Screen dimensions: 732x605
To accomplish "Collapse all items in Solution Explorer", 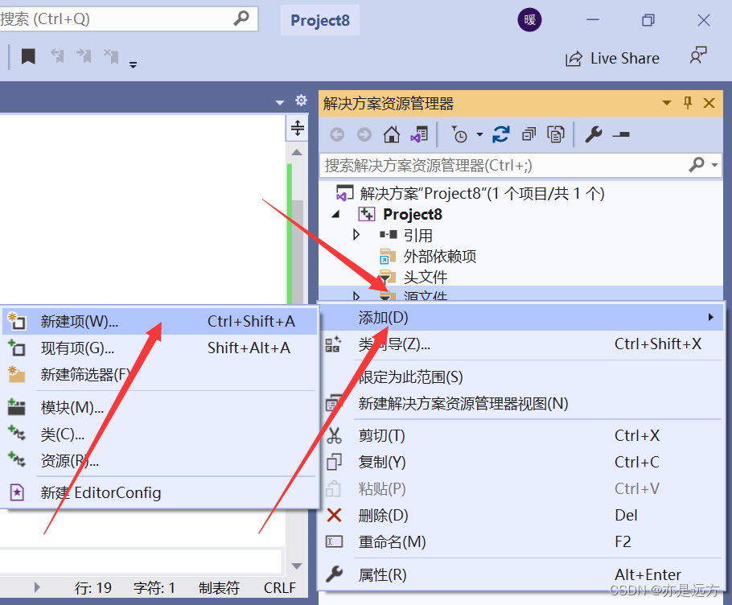I will click(529, 134).
